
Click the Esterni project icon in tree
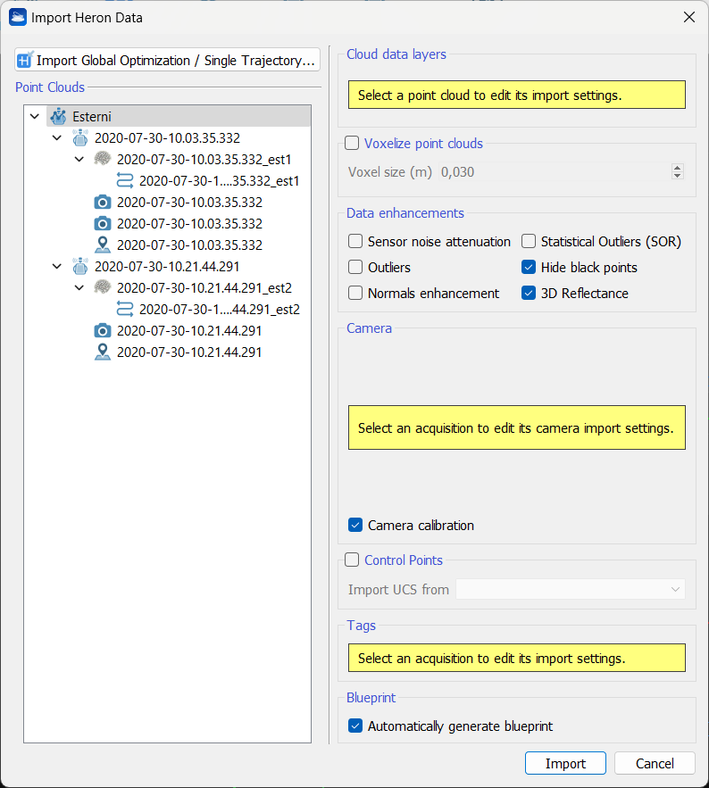pos(58,117)
